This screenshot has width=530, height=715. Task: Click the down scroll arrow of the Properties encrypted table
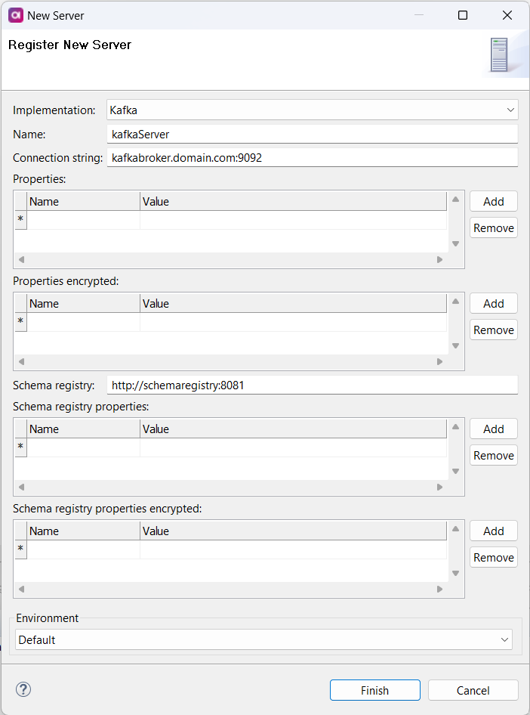(455, 345)
